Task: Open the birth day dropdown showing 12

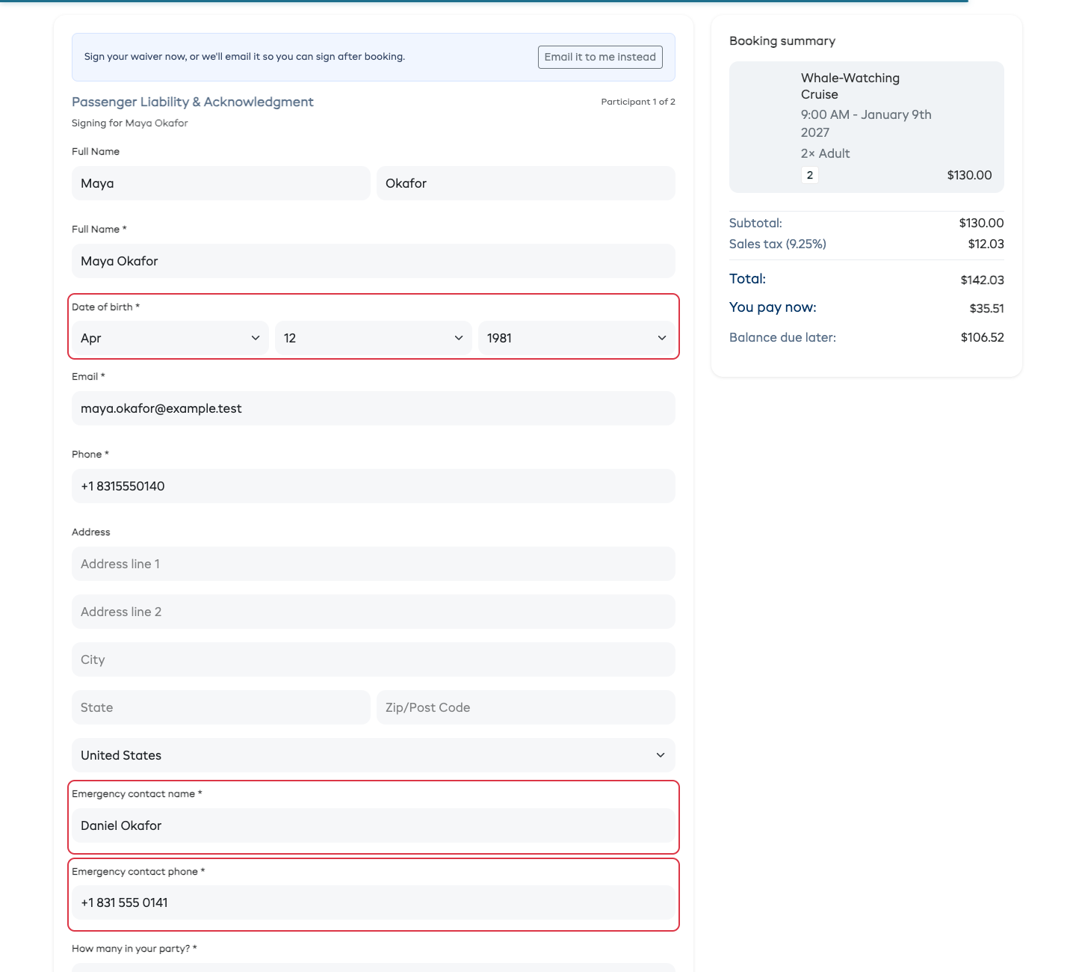Action: pyautogui.click(x=374, y=338)
